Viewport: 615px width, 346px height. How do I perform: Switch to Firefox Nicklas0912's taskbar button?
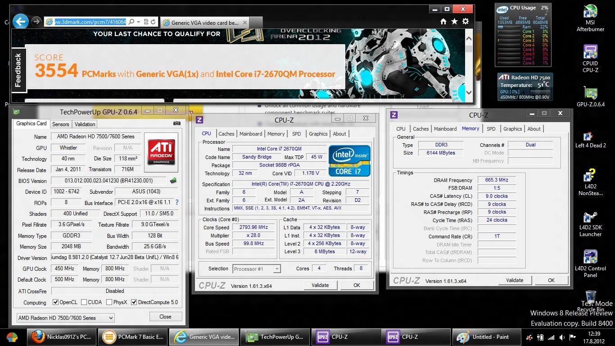click(62, 337)
